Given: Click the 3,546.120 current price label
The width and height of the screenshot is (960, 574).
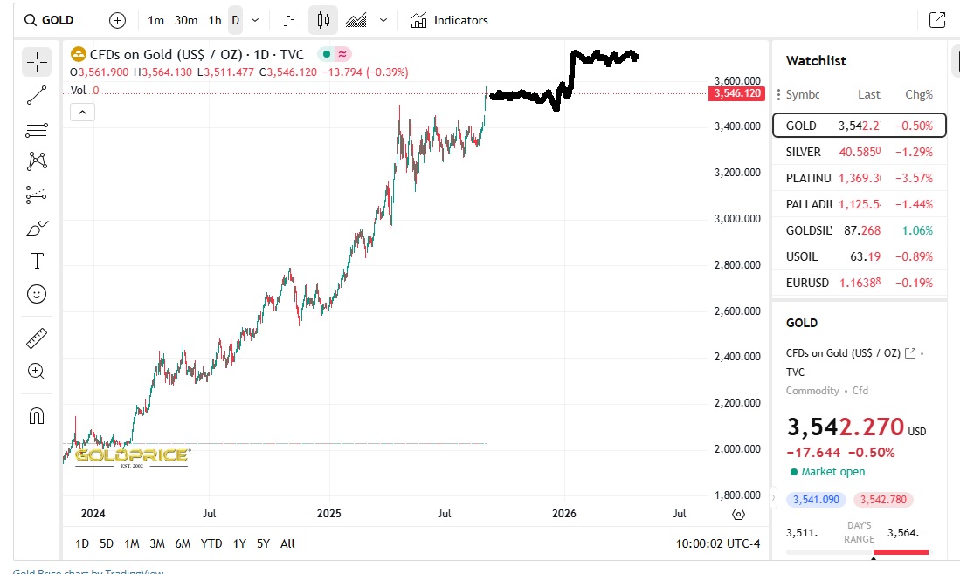Looking at the screenshot, I should pyautogui.click(x=736, y=93).
